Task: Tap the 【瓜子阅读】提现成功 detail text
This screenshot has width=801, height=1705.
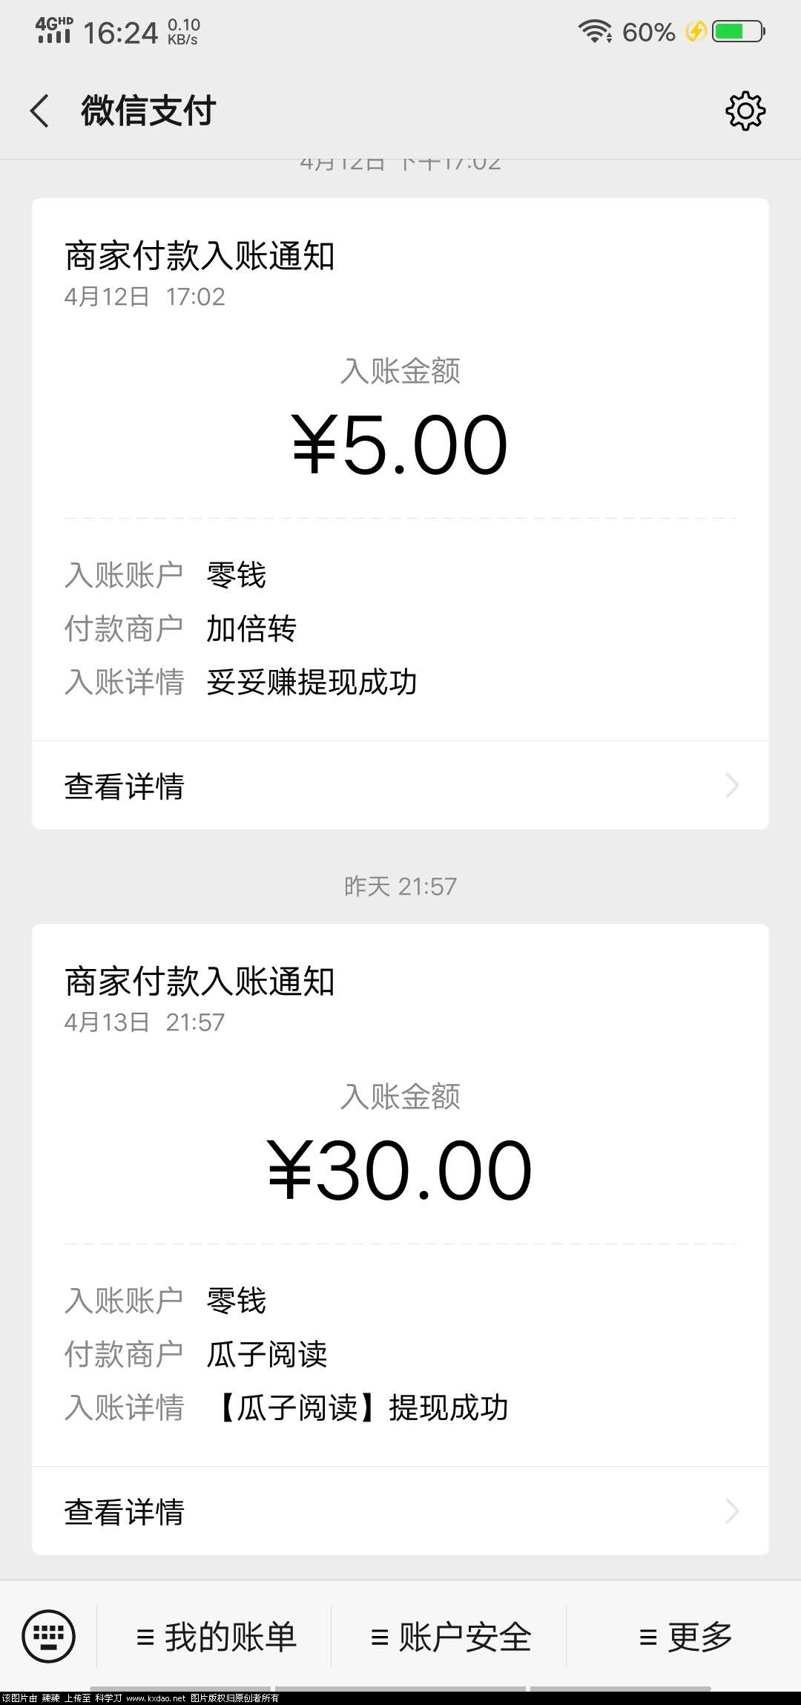Action: point(360,1407)
